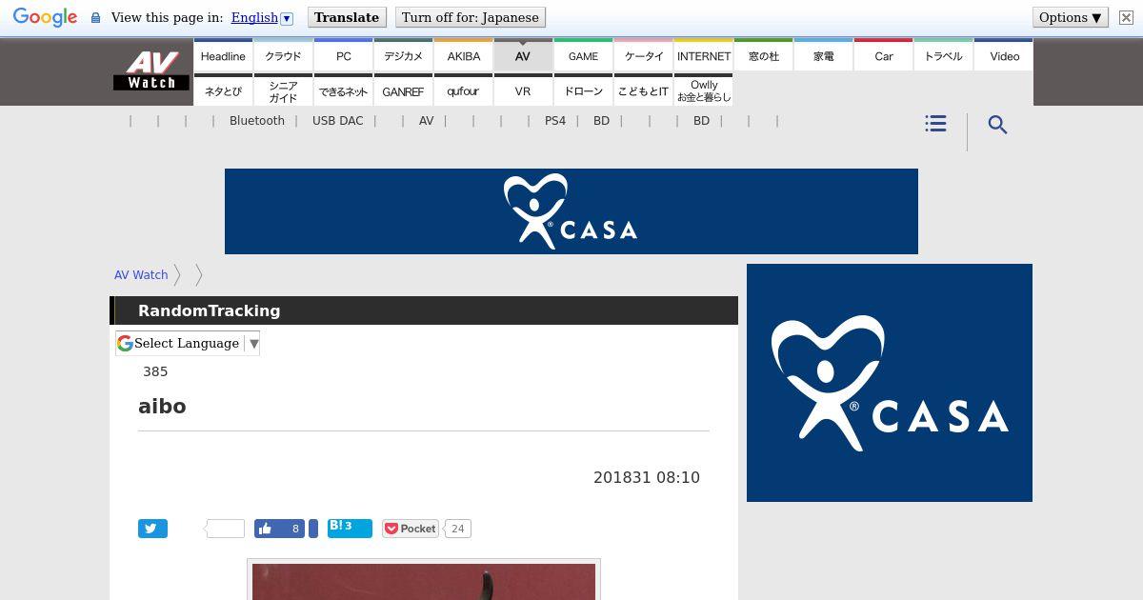Click the PS4 topic link
The image size is (1143, 600).
click(555, 121)
